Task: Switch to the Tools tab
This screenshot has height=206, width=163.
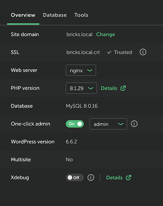Action: pyautogui.click(x=81, y=15)
